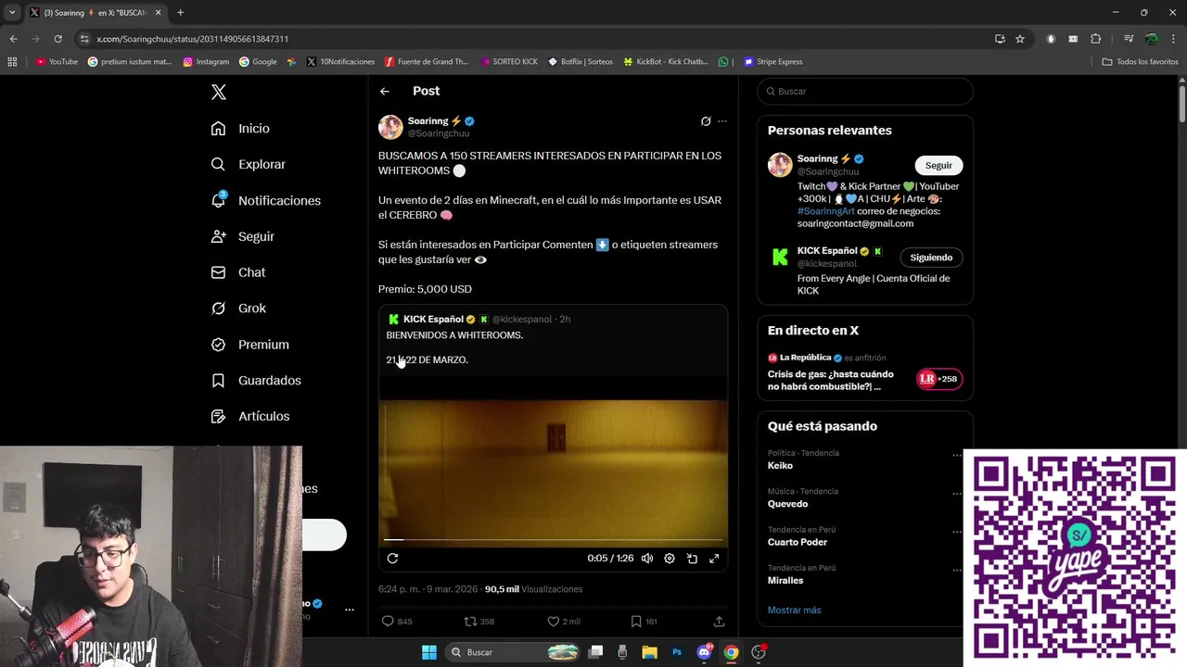Viewport: 1187px width, 667px height.
Task: Open Premium in the X sidebar
Action: point(249,345)
